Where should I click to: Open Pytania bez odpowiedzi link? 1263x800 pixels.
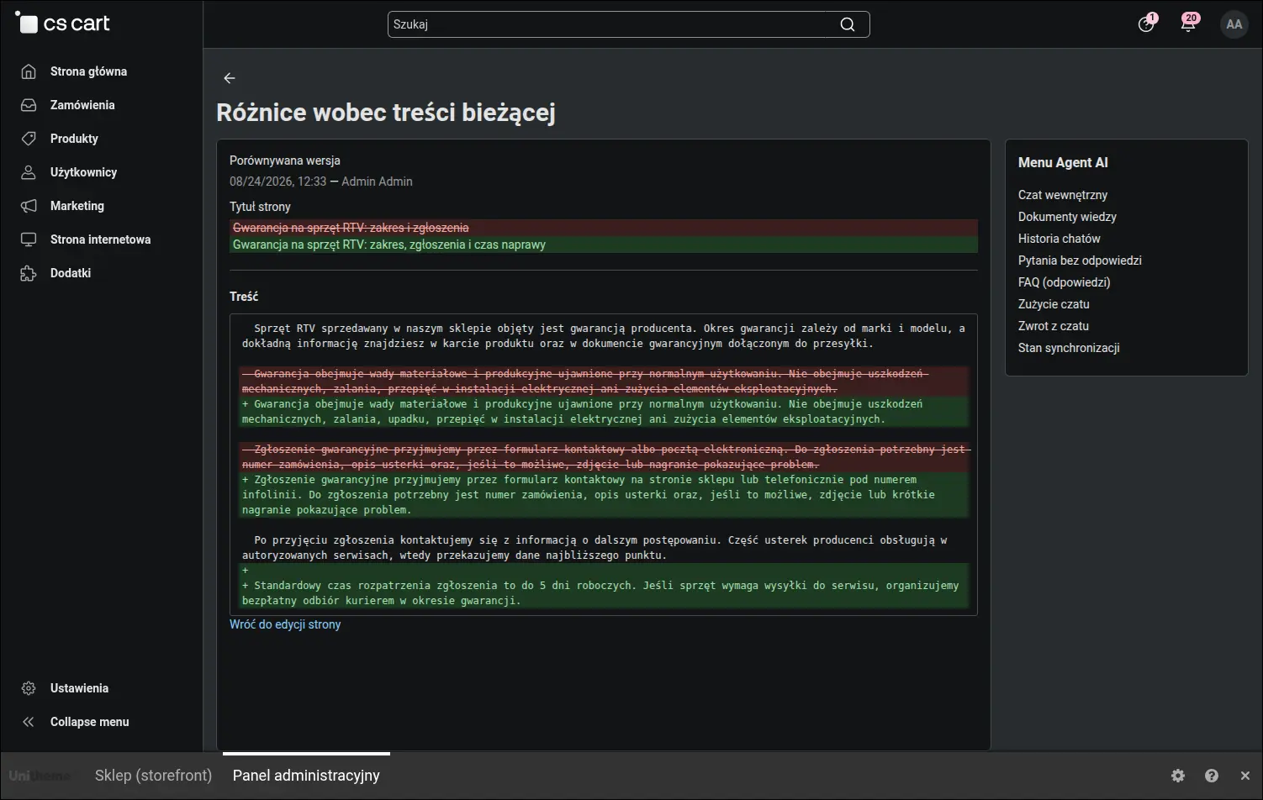tap(1080, 261)
